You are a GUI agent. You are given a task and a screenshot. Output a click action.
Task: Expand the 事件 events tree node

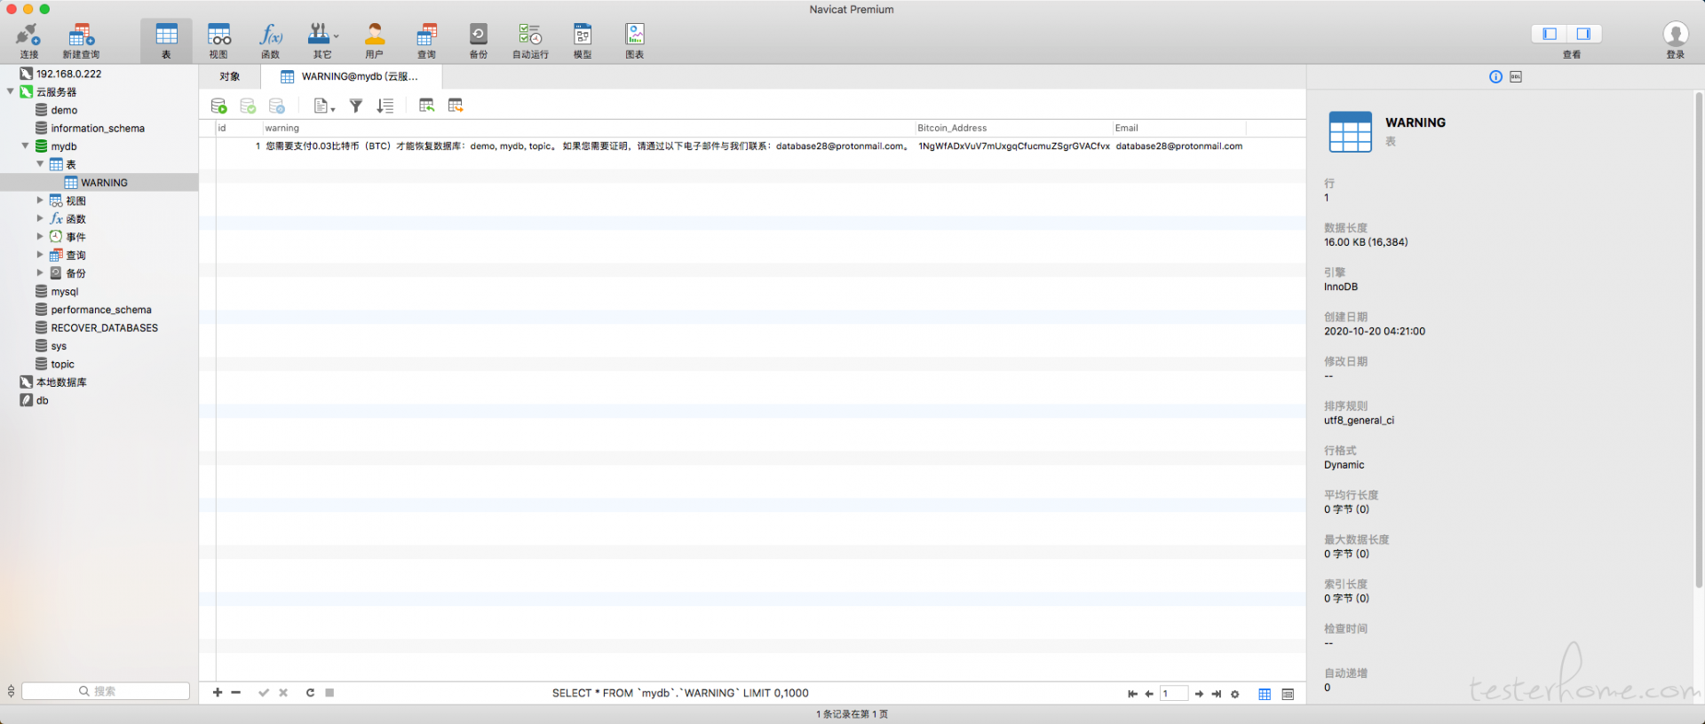point(40,237)
